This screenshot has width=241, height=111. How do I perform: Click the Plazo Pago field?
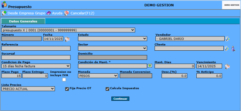[x=11, y=76]
